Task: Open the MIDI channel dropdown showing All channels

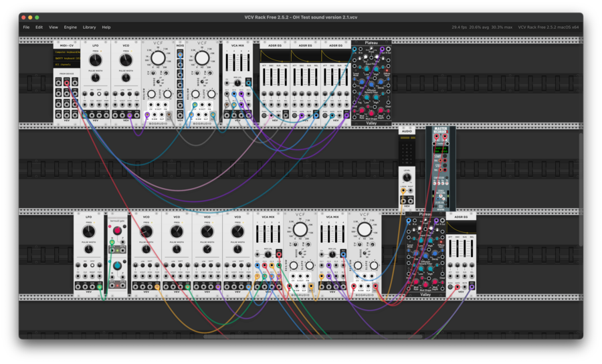Action: (x=66, y=65)
